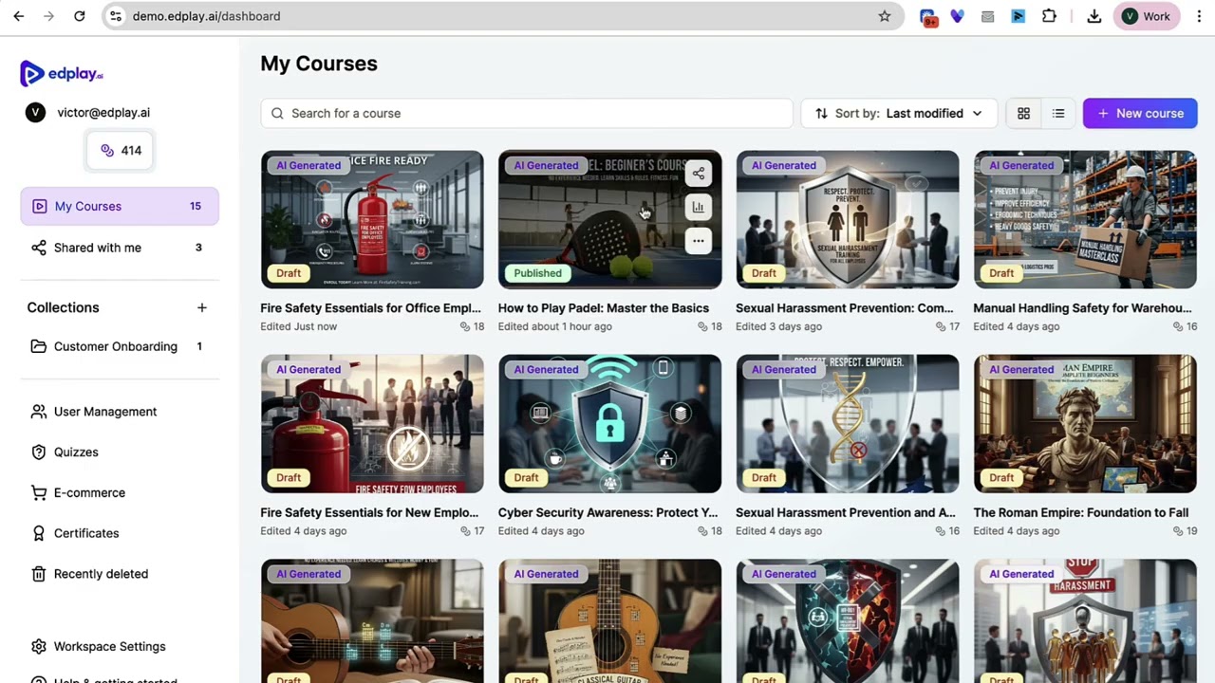Open E-commerce page

(89, 492)
